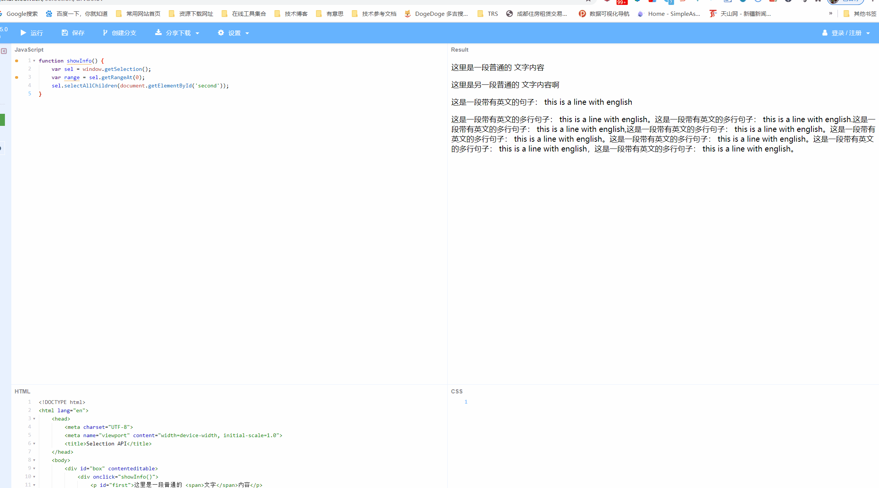This screenshot has height=488, width=879.
Task: Open the 登录 / 注册 account menu
Action: [846, 33]
